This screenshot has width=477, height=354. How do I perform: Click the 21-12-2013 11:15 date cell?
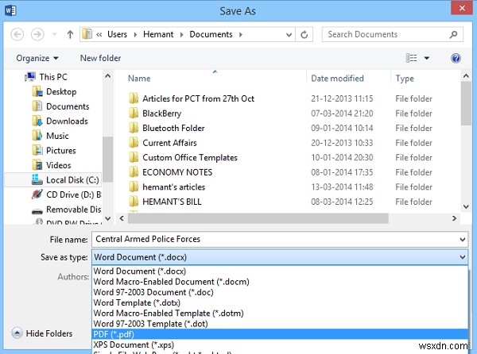342,98
